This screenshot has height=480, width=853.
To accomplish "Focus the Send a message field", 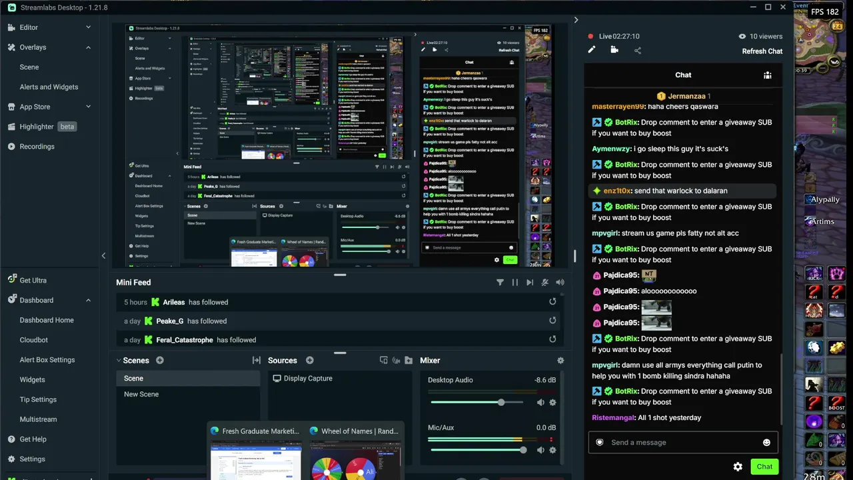I will pos(683,443).
